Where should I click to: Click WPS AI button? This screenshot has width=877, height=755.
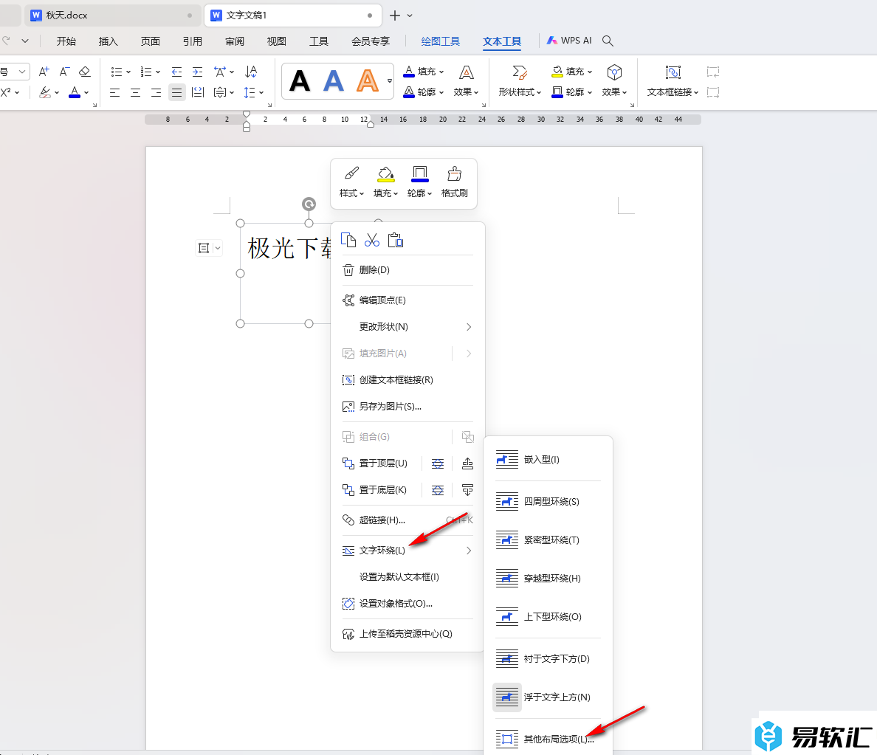[x=569, y=41]
